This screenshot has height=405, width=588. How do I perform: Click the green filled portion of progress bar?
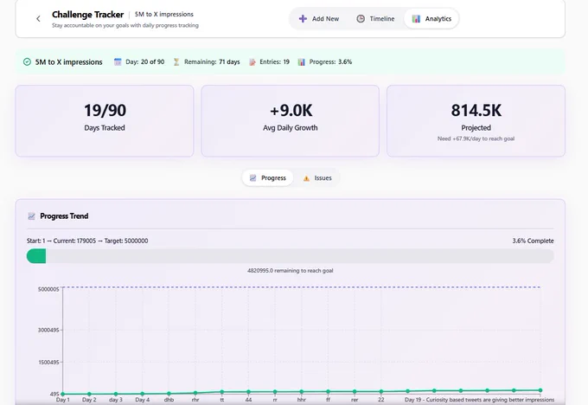[36, 256]
